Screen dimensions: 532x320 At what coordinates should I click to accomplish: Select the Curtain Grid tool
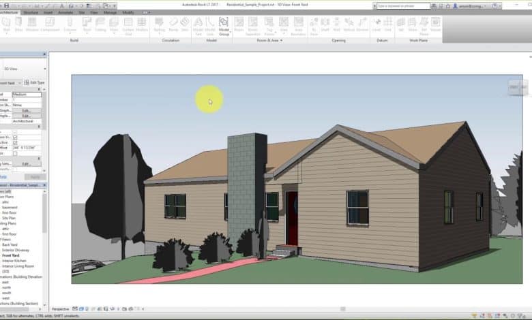pos(128,27)
